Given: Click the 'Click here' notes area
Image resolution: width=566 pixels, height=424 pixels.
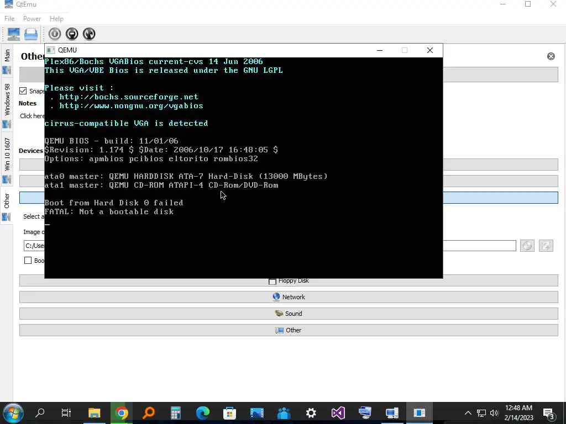Looking at the screenshot, I should [x=32, y=116].
